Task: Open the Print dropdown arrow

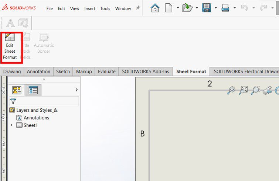Action: [x=234, y=8]
